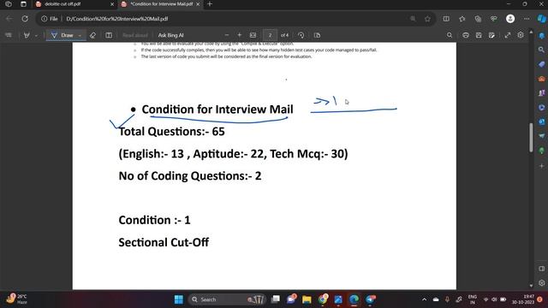Image resolution: width=548 pixels, height=308 pixels.
Task: View file site information
Action: click(x=50, y=19)
